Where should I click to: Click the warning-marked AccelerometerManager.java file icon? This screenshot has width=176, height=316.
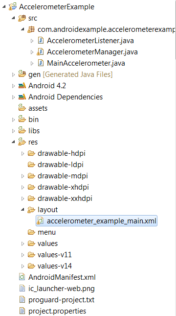click(x=40, y=52)
